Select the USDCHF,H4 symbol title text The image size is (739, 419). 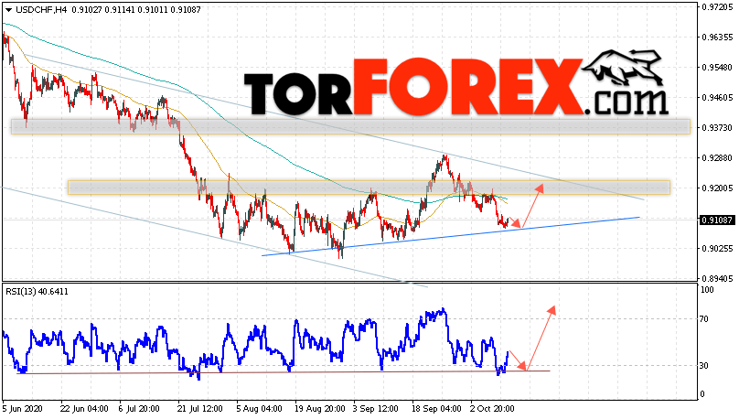tap(42, 9)
